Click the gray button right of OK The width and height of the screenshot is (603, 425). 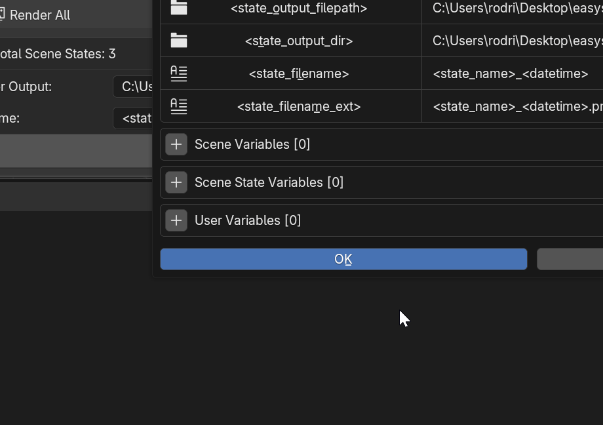pos(569,259)
